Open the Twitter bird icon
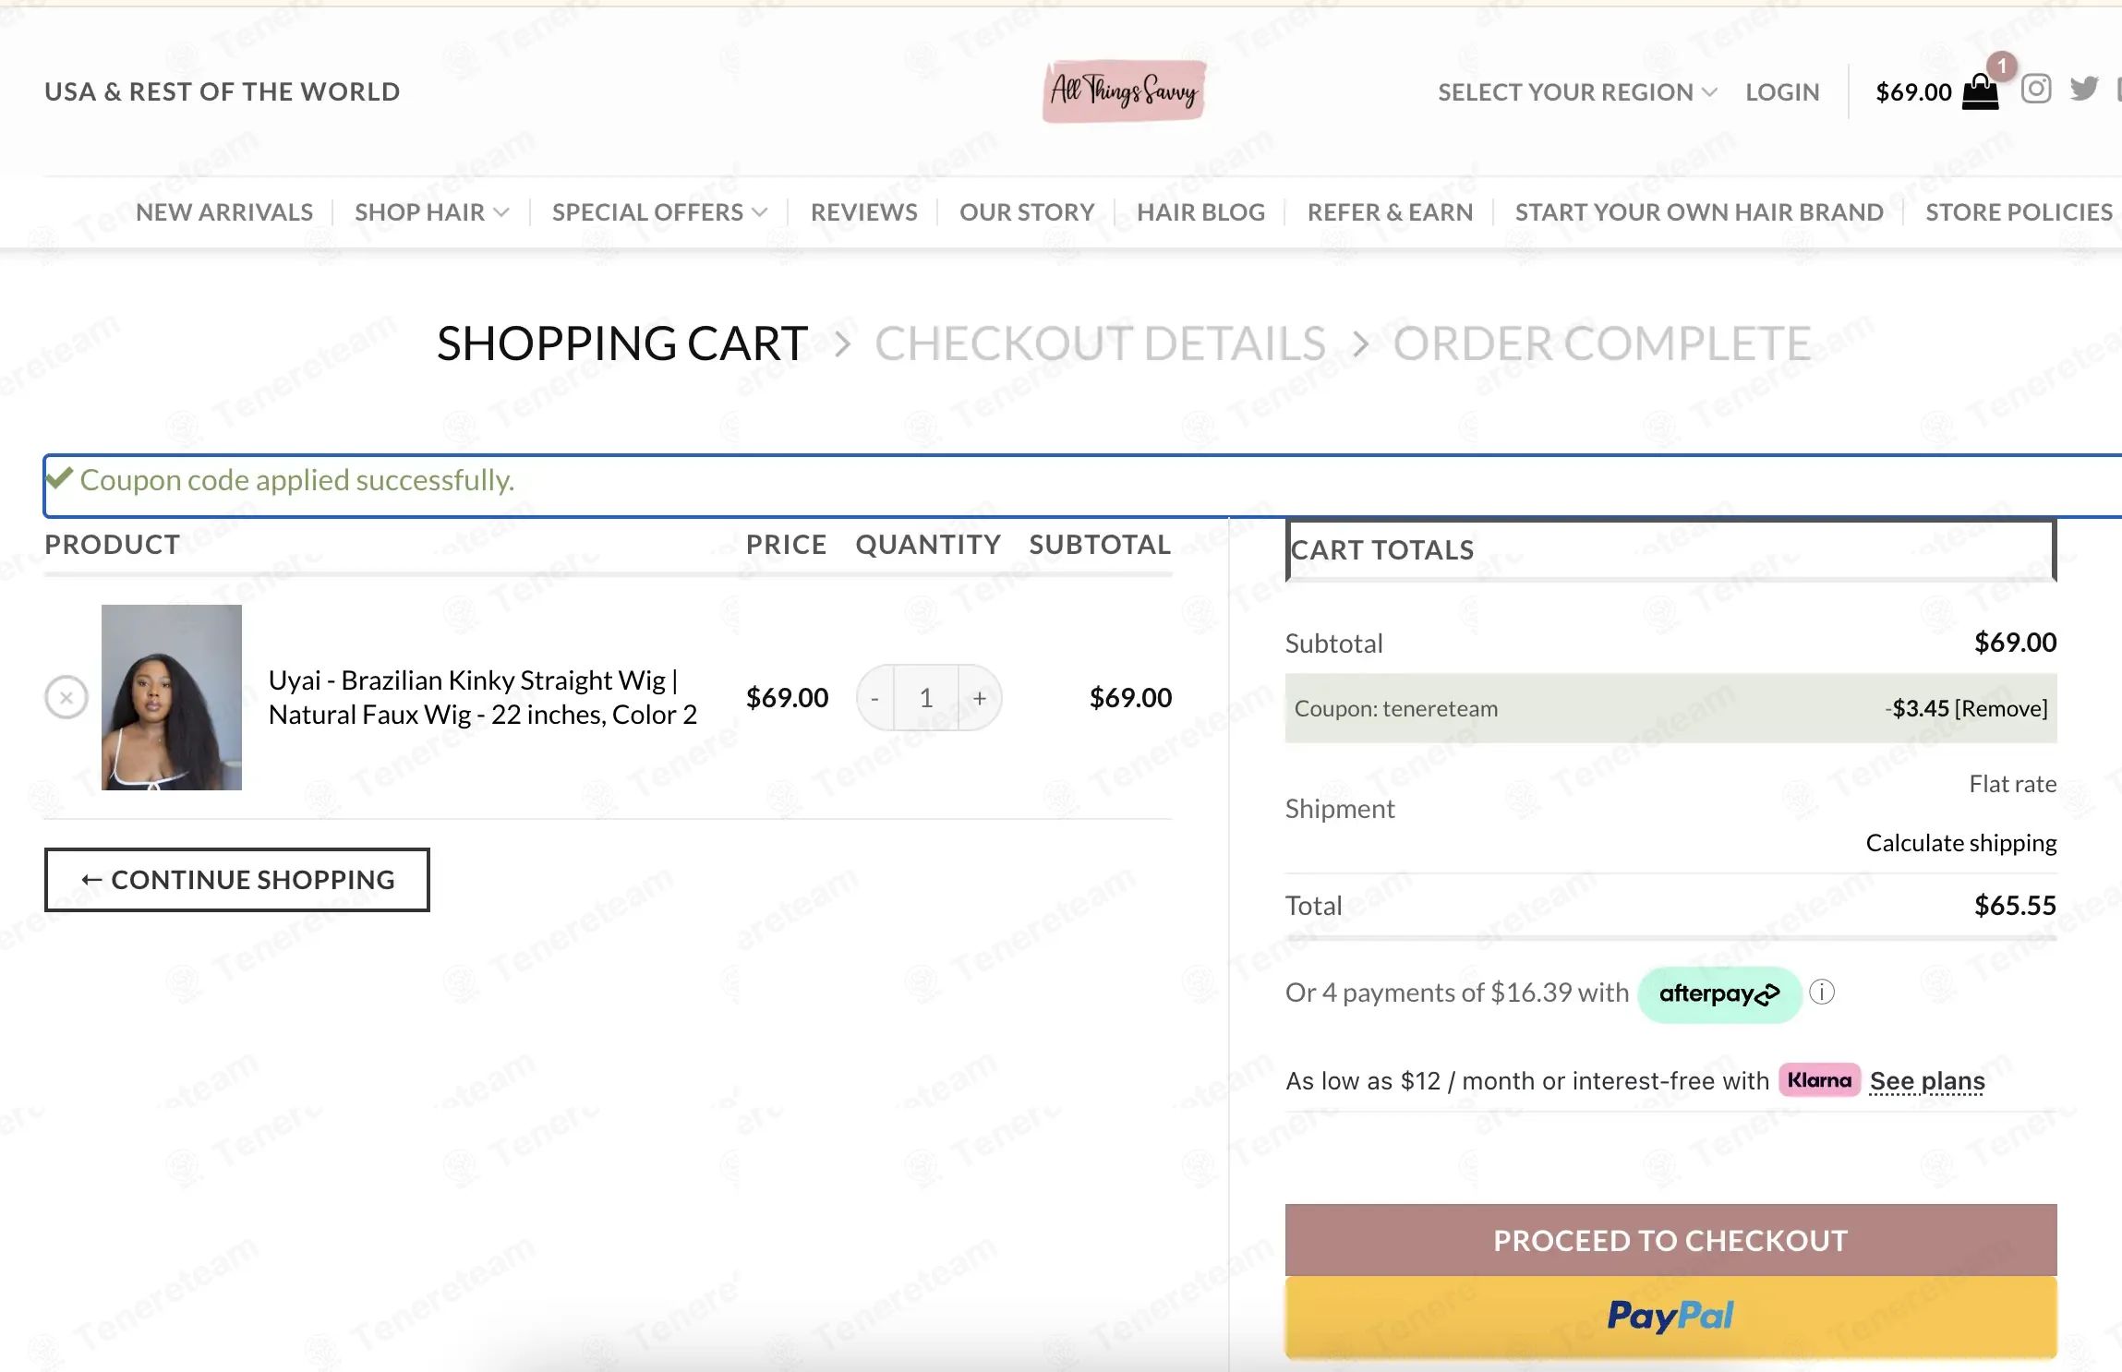 click(2084, 89)
